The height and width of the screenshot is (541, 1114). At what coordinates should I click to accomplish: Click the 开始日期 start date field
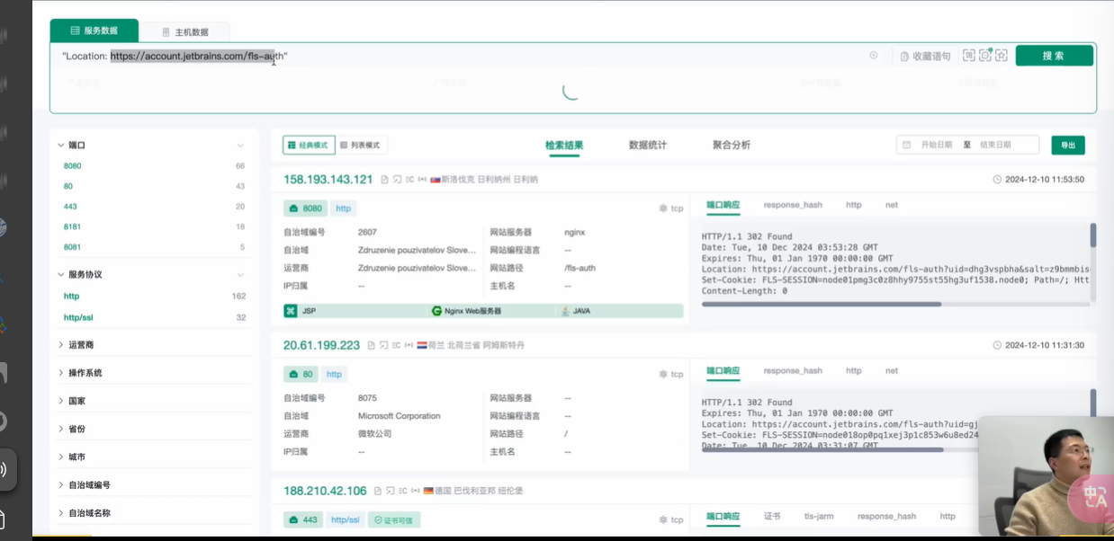click(x=936, y=145)
